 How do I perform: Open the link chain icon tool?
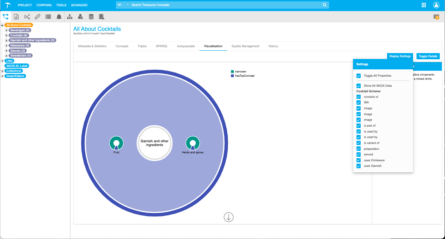click(x=37, y=17)
